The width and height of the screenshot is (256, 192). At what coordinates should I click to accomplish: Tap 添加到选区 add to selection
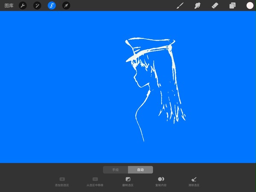coord(62,182)
